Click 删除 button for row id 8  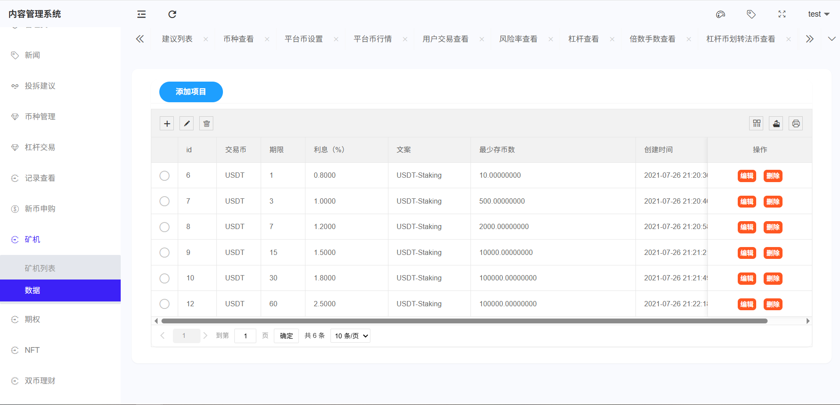point(773,227)
